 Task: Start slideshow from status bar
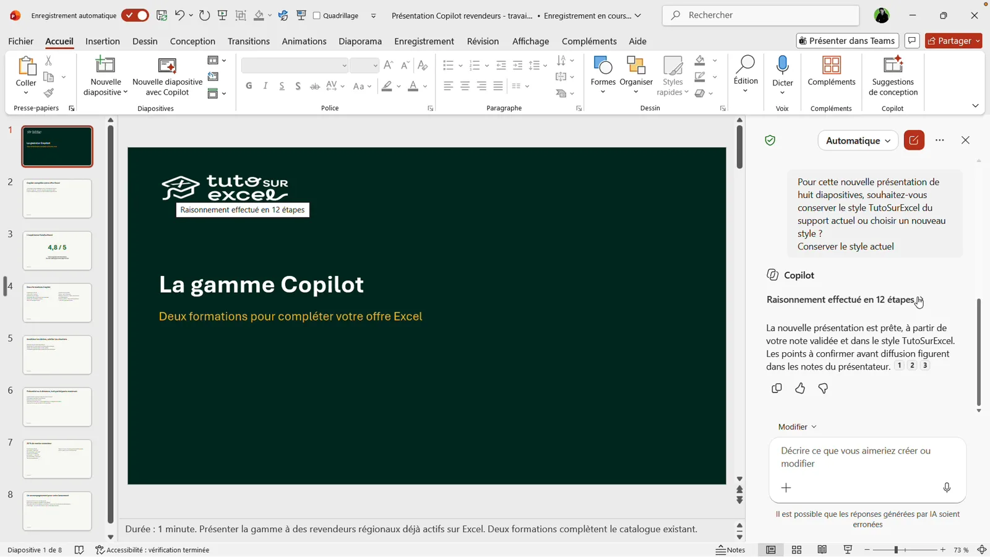tap(848, 550)
